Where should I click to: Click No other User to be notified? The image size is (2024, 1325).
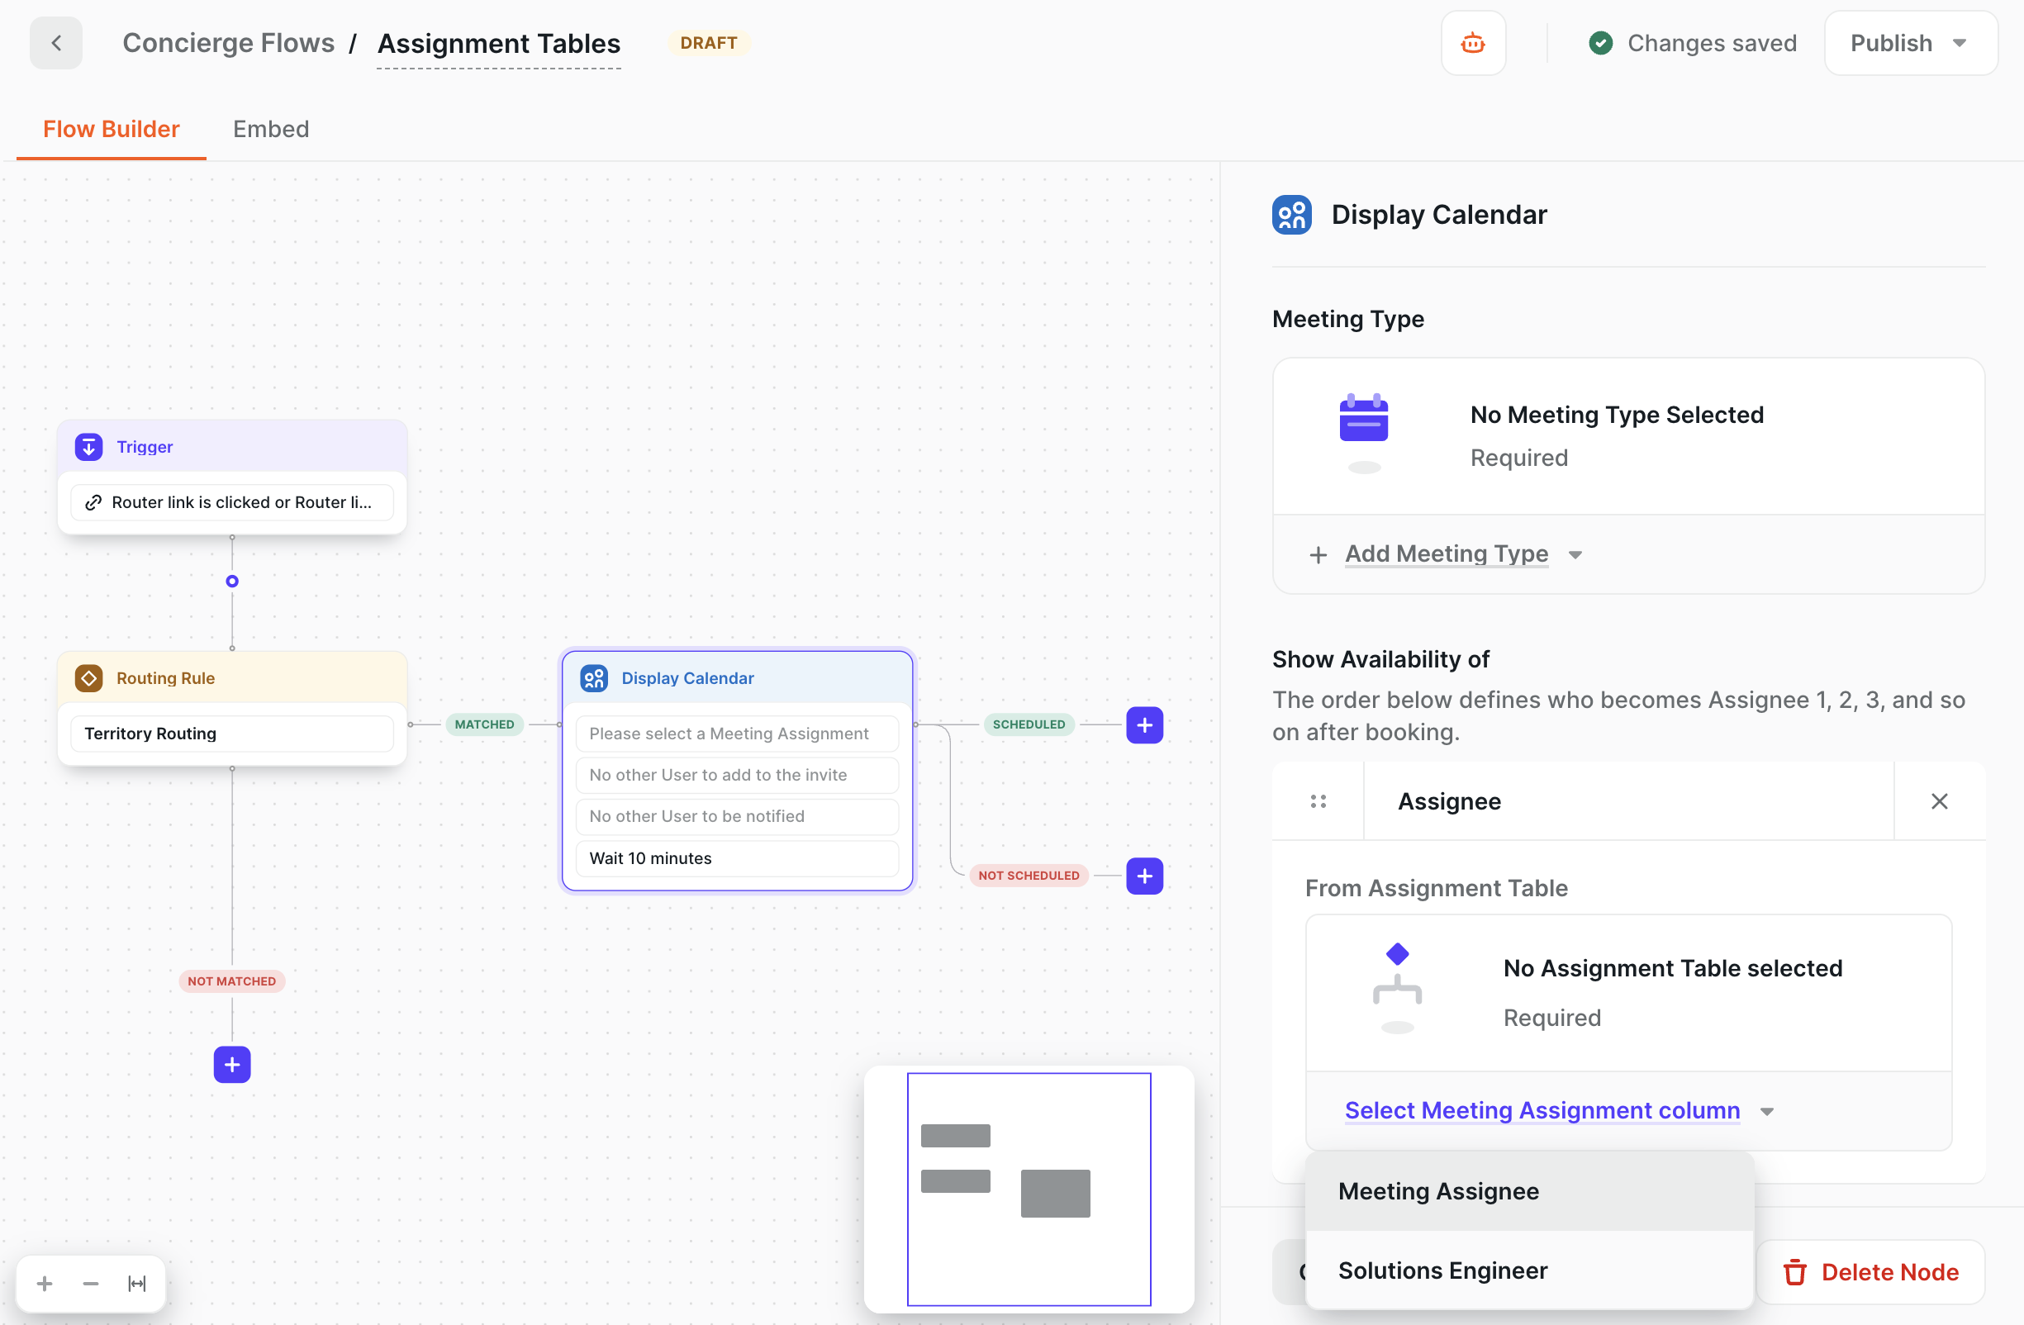coord(737,816)
